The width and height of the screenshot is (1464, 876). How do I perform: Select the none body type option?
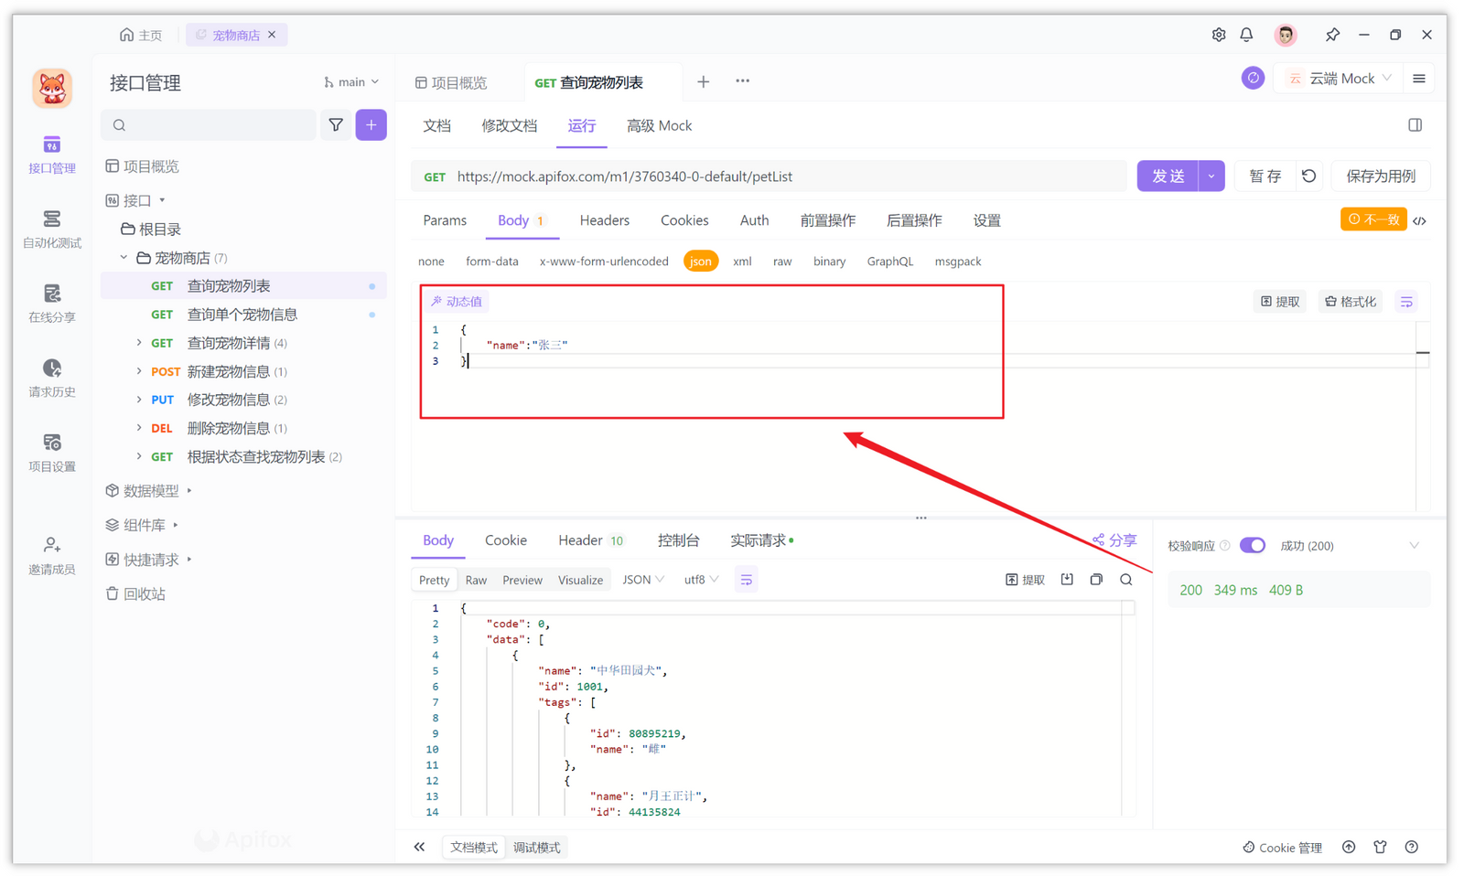[x=431, y=261]
